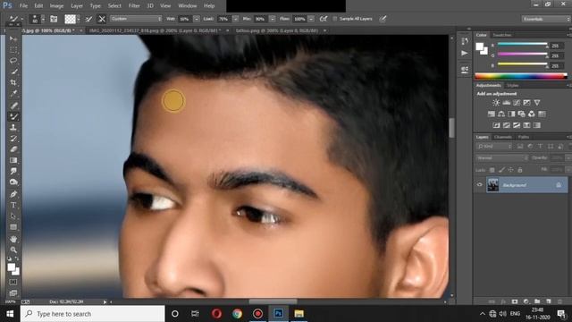Viewport: 572px width, 322px height.
Task: Open the layer blend mode Normal dropdown
Action: click(502, 158)
